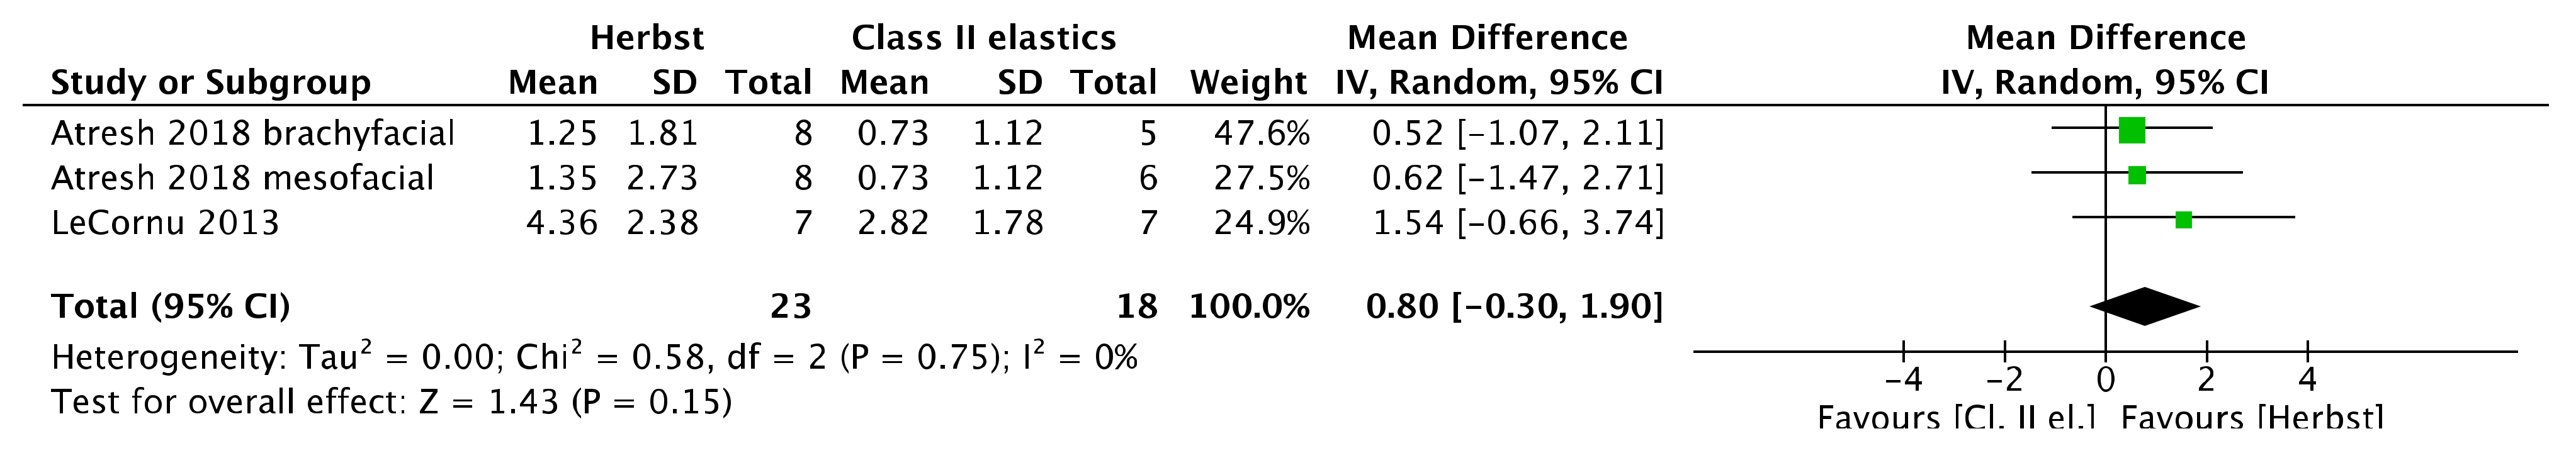Image resolution: width=2576 pixels, height=453 pixels.
Task: Click the green square for Atresh 2018 brachyfacial
Action: tap(2131, 130)
